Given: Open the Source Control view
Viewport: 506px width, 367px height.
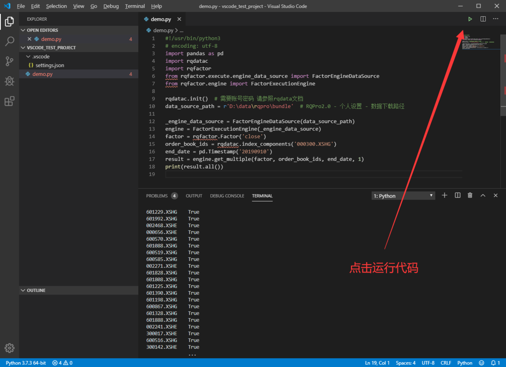Looking at the screenshot, I should (x=9, y=61).
